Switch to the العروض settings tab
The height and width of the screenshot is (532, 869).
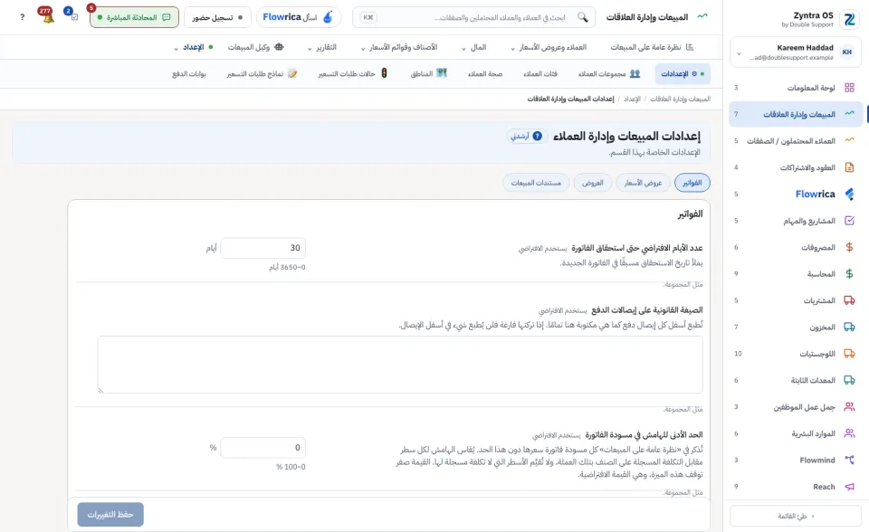pos(592,183)
